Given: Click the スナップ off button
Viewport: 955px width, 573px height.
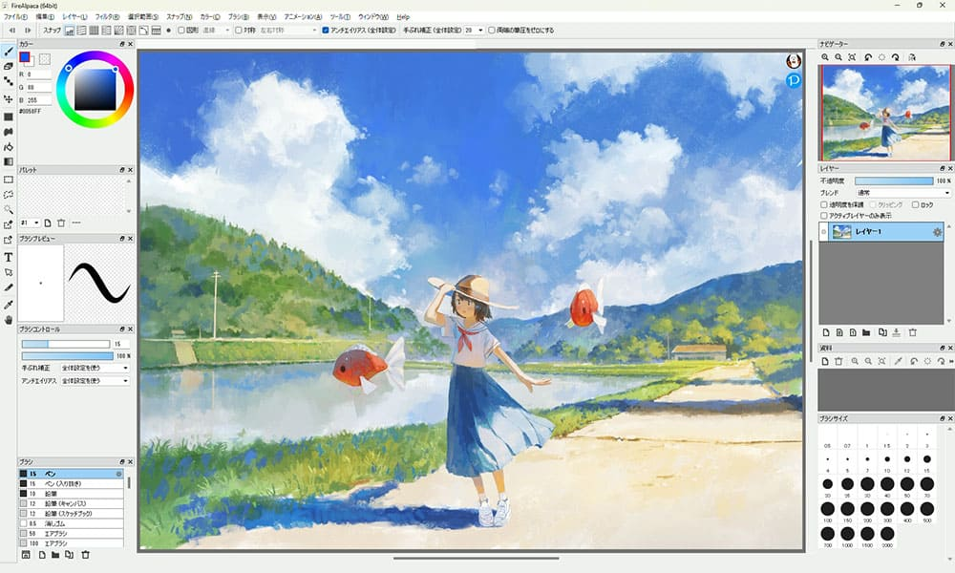Looking at the screenshot, I should click(70, 31).
